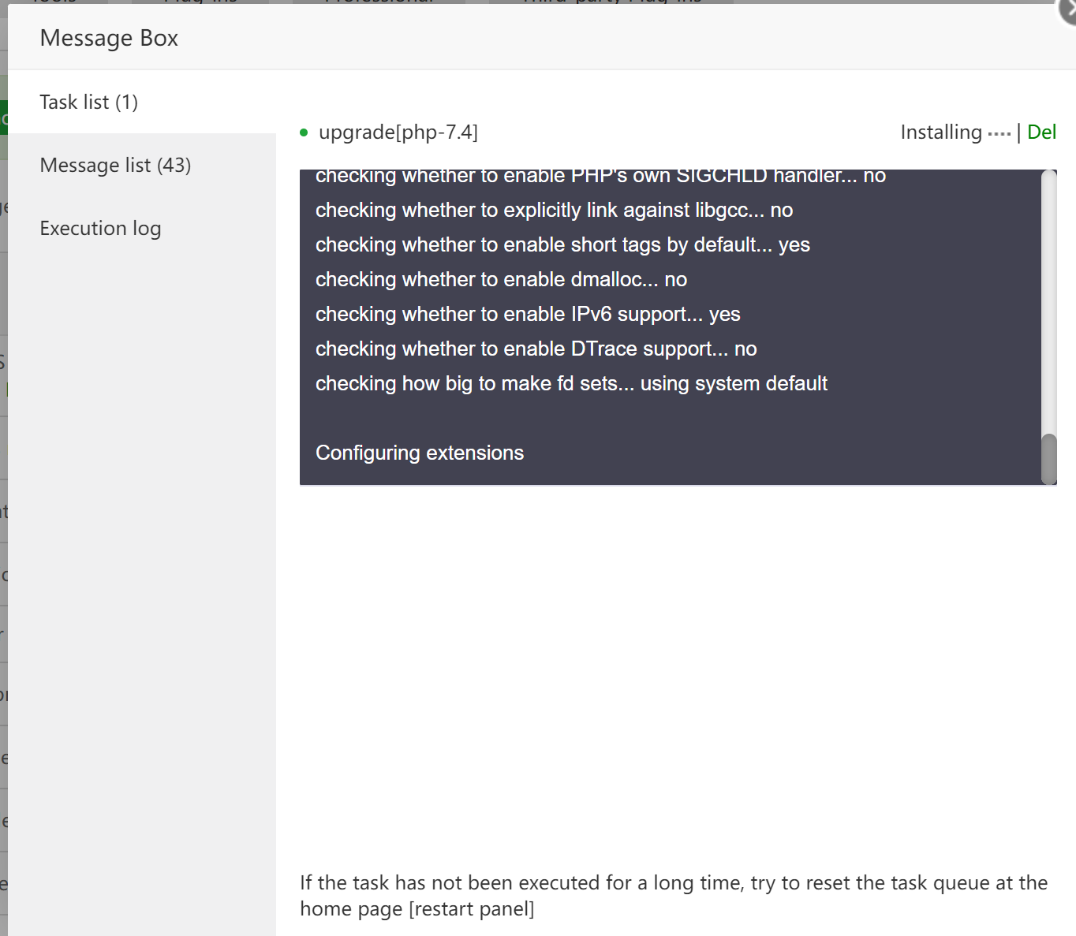Viewport: 1076px width, 936px height.
Task: Select the upgrade[php-7.4] task name
Action: click(x=398, y=132)
